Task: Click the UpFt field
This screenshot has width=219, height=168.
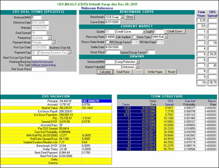Action: (x=158, y=32)
